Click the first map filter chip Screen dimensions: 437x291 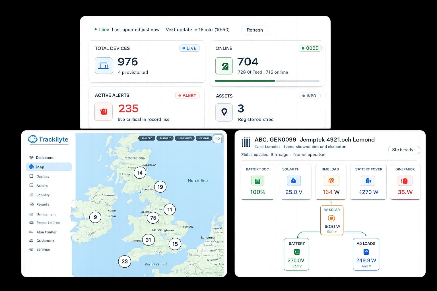147,138
